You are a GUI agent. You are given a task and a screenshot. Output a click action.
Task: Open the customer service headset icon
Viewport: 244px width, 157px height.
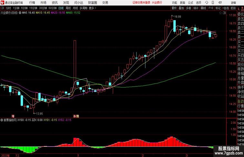click(207, 3)
